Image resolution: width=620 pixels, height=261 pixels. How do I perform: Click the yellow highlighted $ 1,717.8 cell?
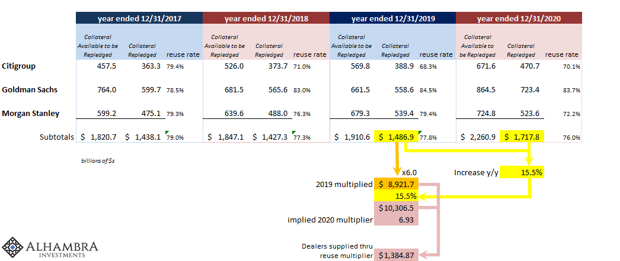(522, 137)
